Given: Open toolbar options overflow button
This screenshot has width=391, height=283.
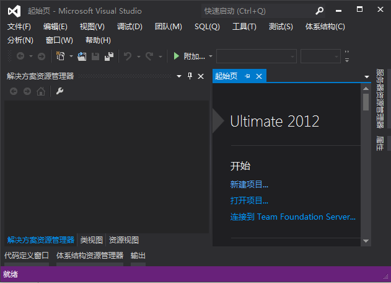Looking at the screenshot, I should click(x=347, y=56).
